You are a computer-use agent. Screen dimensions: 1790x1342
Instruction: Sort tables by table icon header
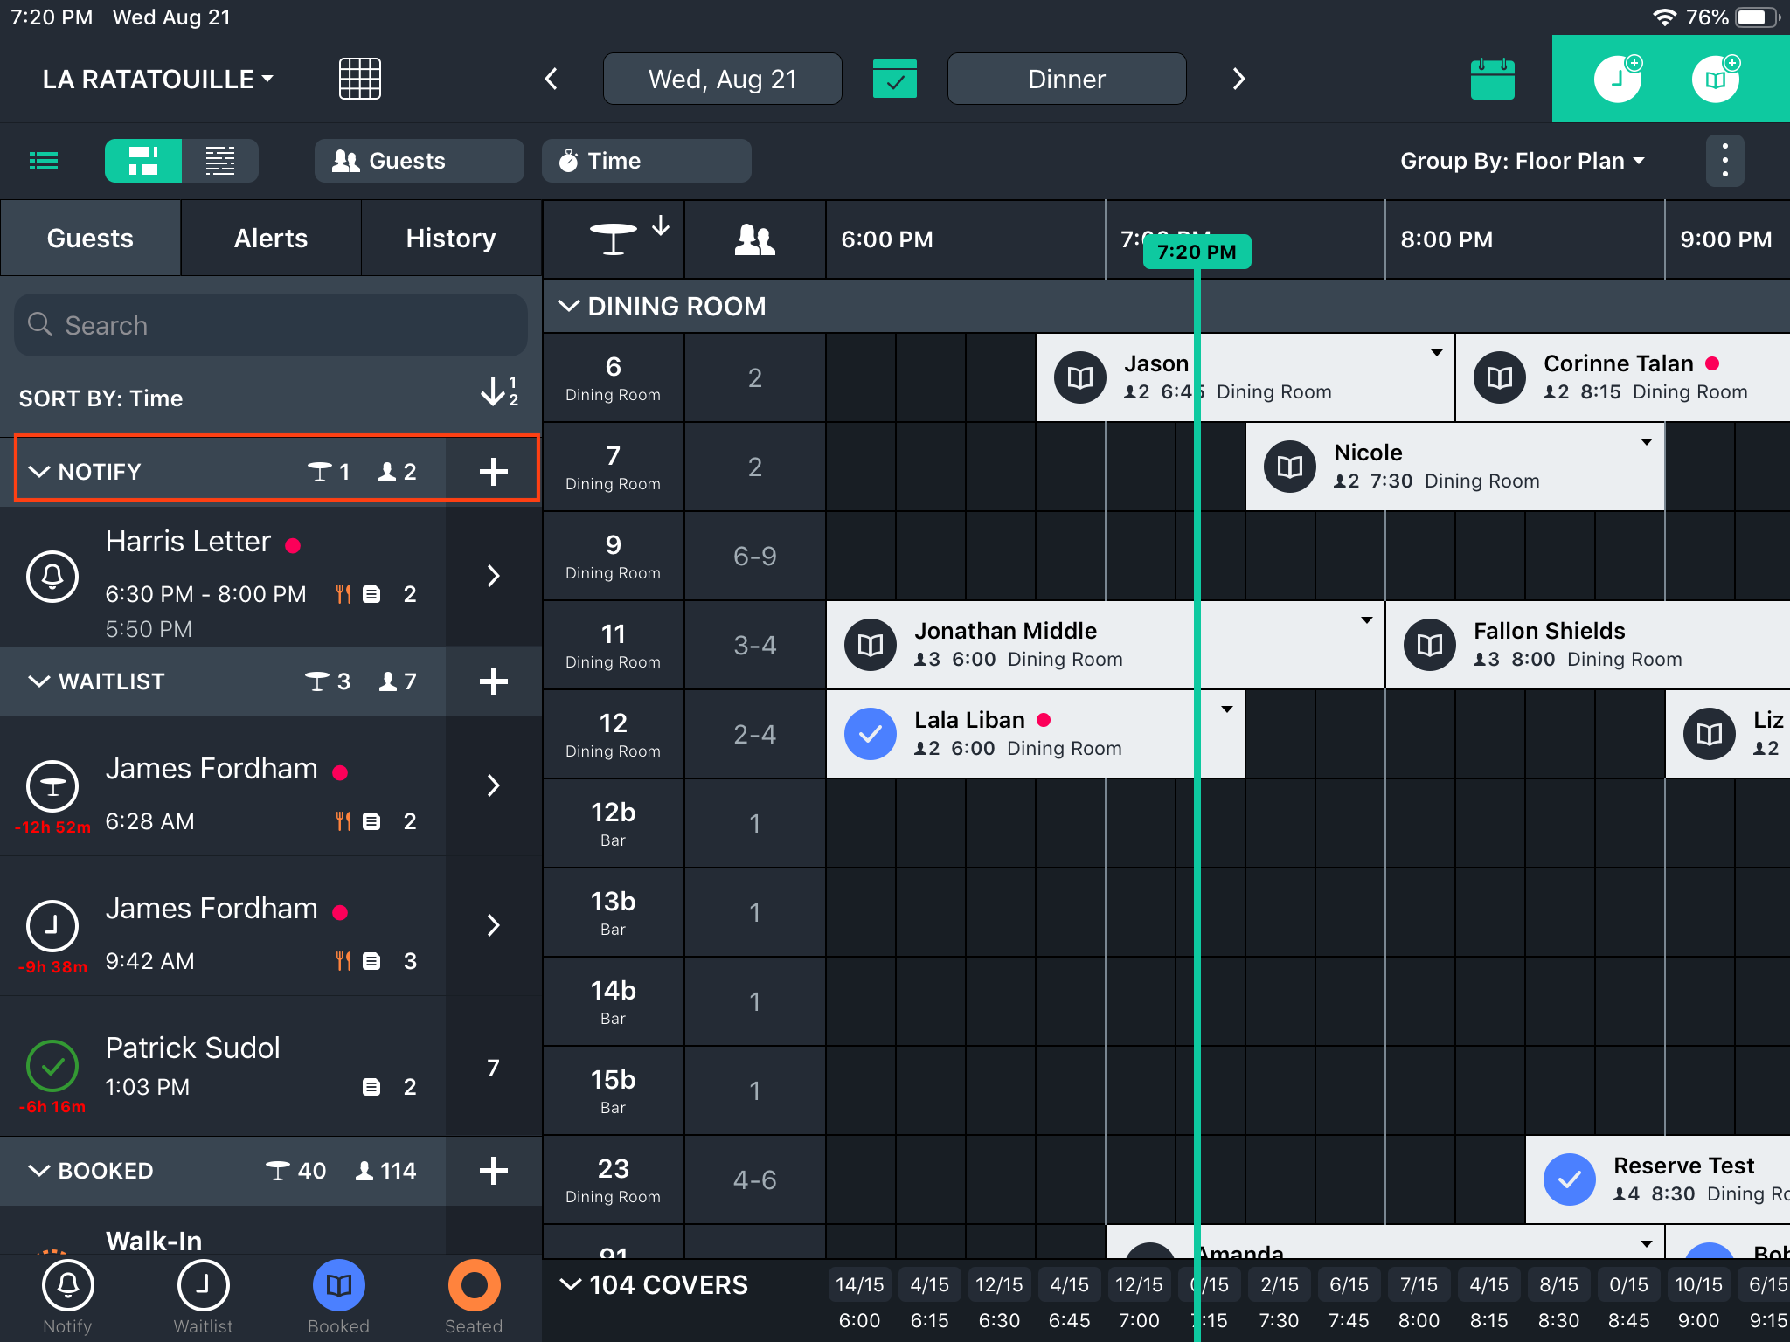[614, 239]
